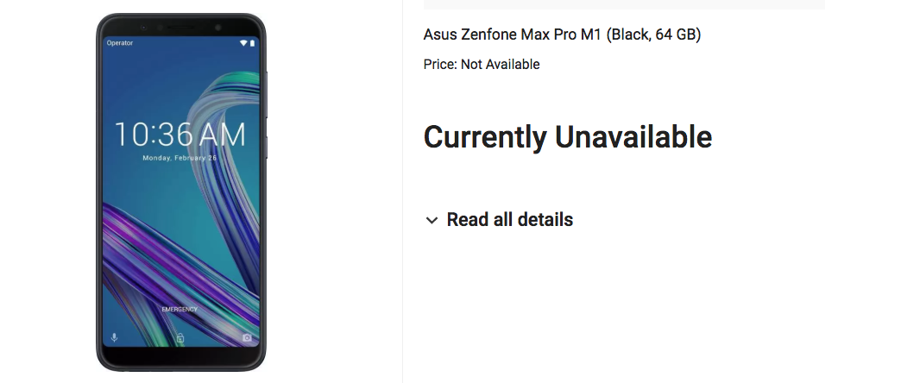Click the microphone icon on phone screen

click(115, 337)
